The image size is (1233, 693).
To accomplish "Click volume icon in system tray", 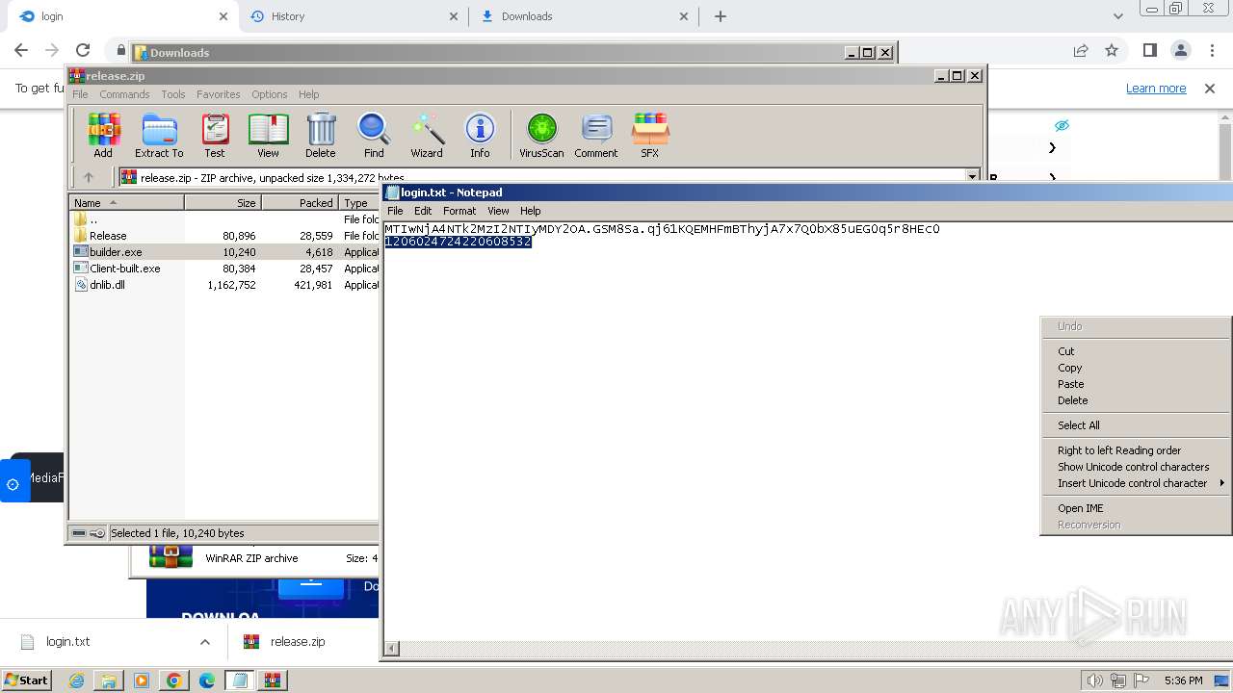I will pyautogui.click(x=1094, y=680).
